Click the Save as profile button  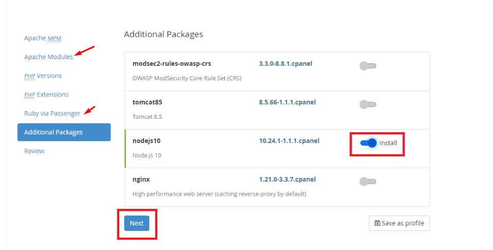pos(399,223)
